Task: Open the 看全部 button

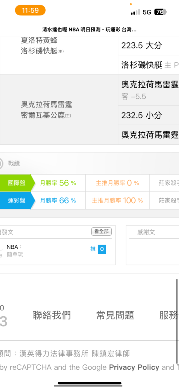Action: click(102, 232)
